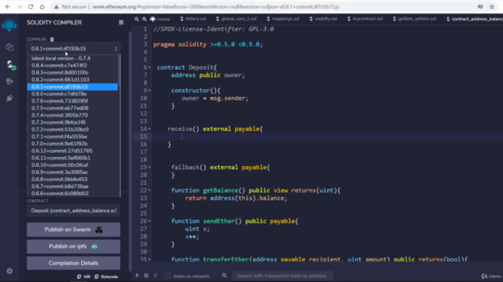Select compiler 0.6.9+commit.3e3065ac
This screenshot has height=282, width=503.
[72, 172]
